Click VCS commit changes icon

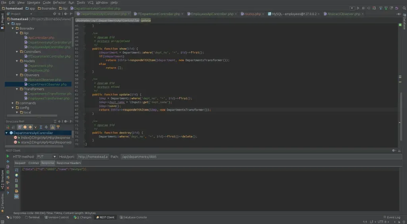pyautogui.click(x=386, y=8)
